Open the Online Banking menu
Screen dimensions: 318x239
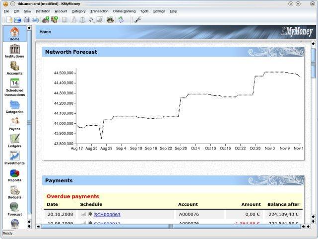click(x=124, y=11)
